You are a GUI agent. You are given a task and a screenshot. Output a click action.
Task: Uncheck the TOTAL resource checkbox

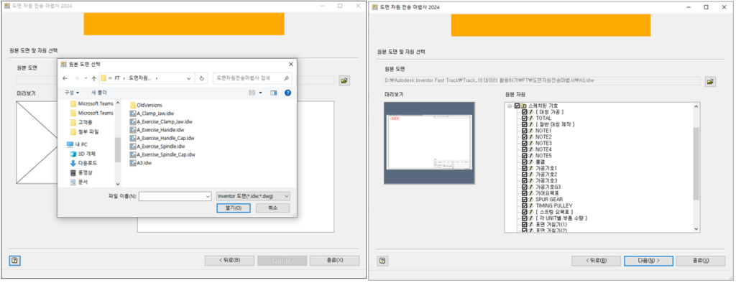click(524, 119)
